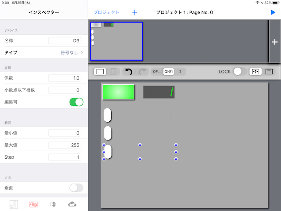
Task: Click the battery status indicator
Action: coord(276,3)
